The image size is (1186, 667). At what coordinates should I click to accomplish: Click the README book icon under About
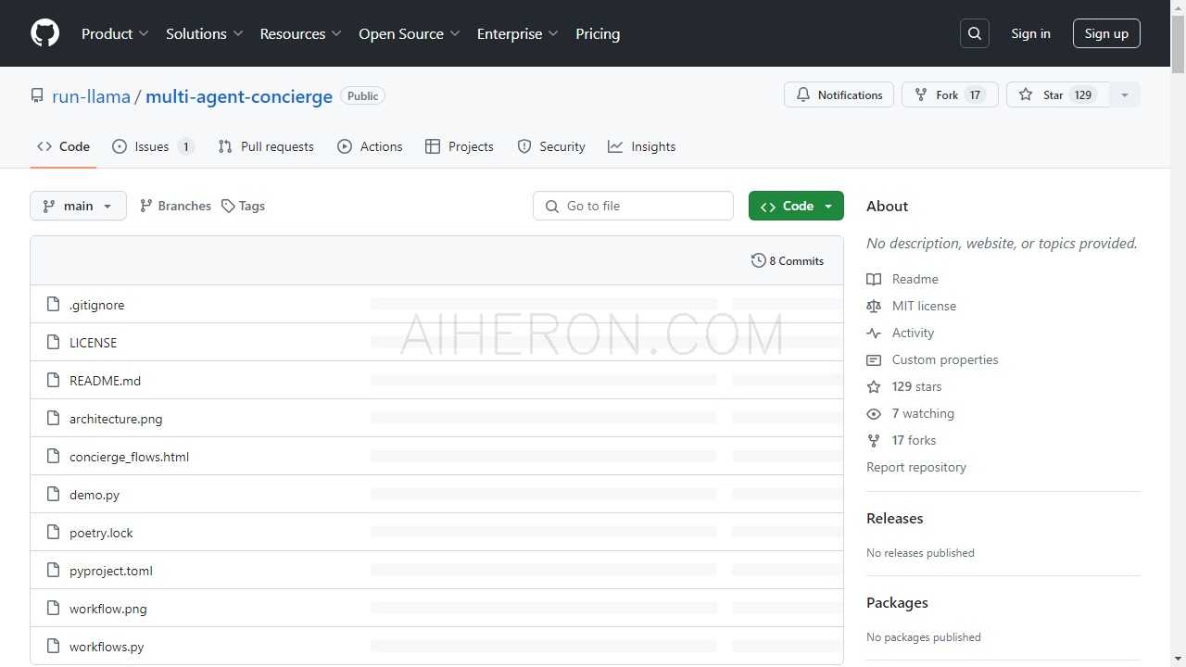tap(874, 279)
